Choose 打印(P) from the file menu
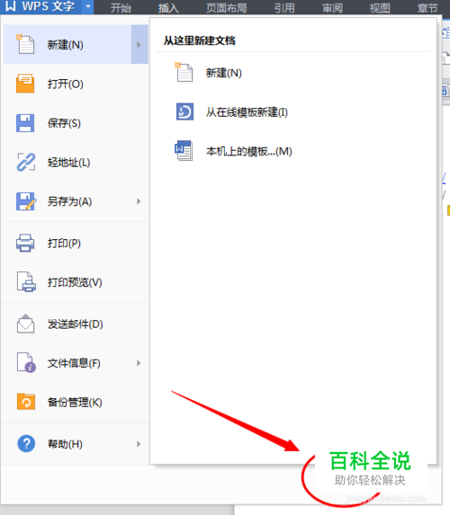This screenshot has height=515, width=450. pyautogui.click(x=76, y=243)
